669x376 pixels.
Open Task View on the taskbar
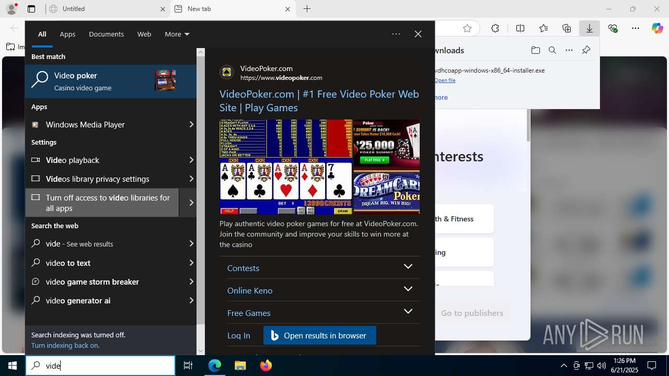(x=188, y=366)
